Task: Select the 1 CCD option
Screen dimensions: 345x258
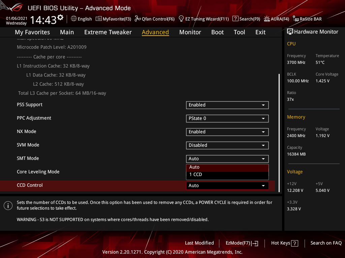Action: point(227,175)
